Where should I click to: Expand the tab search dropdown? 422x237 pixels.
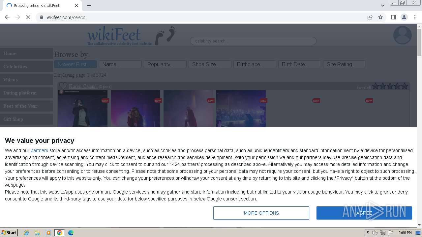[x=382, y=6]
